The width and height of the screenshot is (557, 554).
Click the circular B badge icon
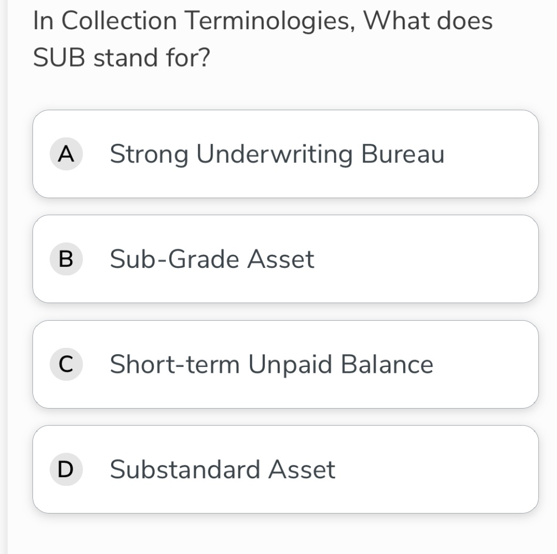[66, 259]
